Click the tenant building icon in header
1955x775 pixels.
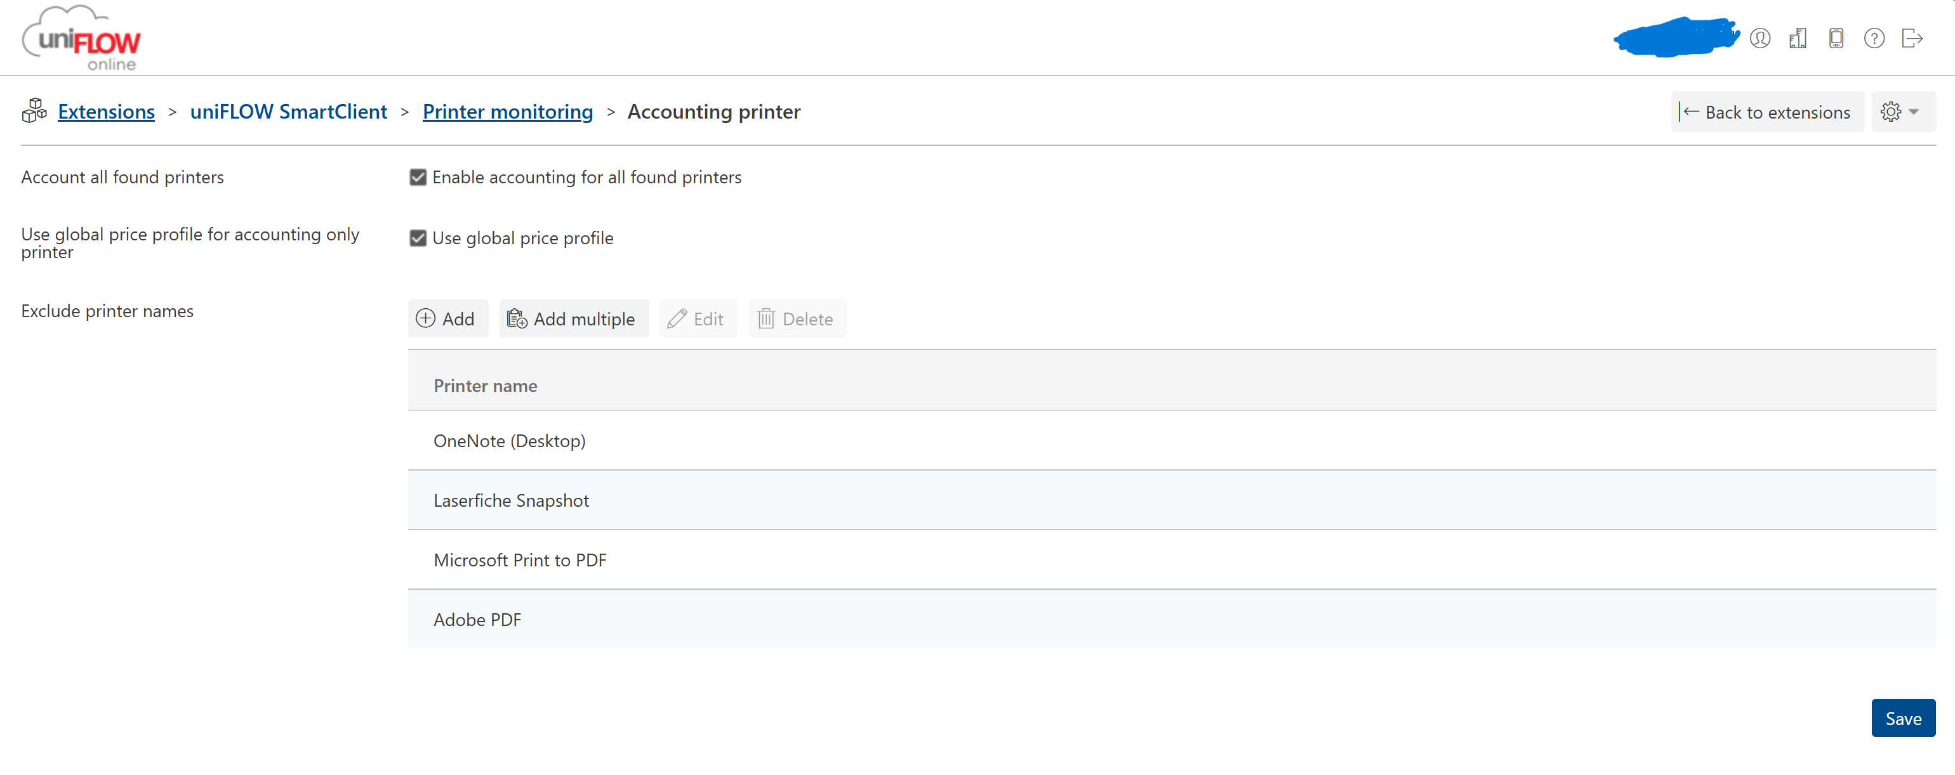coord(1798,38)
